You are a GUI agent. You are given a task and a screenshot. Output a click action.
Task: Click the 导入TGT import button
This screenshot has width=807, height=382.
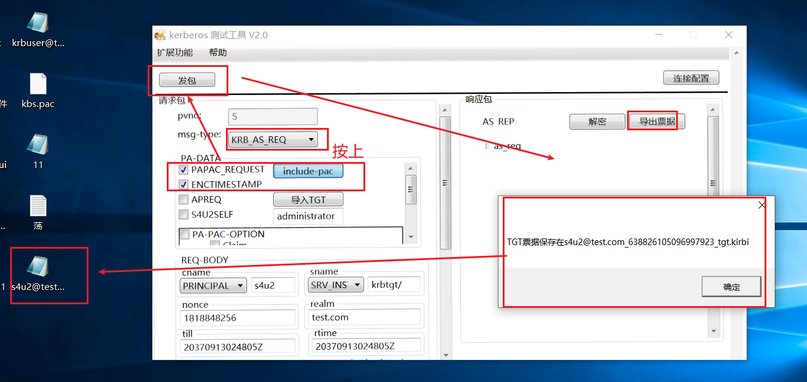point(308,200)
